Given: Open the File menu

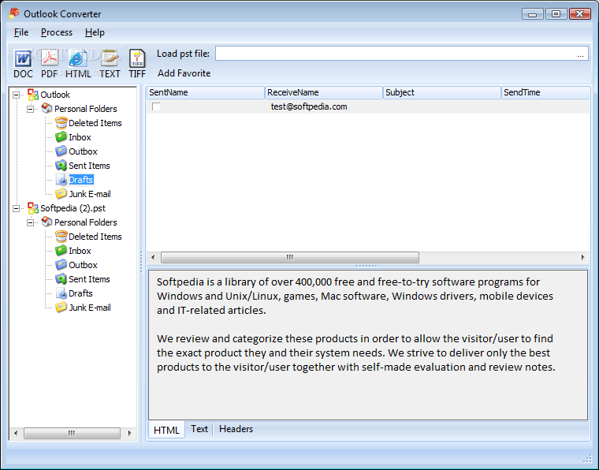Looking at the screenshot, I should [21, 32].
